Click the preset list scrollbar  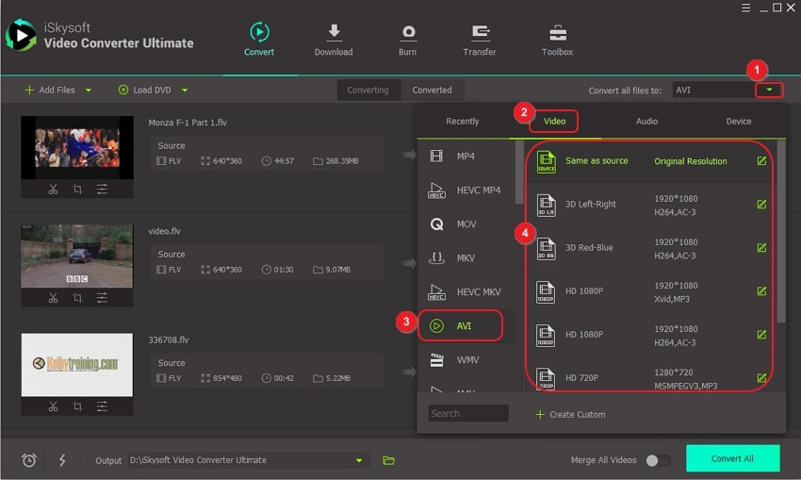click(781, 232)
